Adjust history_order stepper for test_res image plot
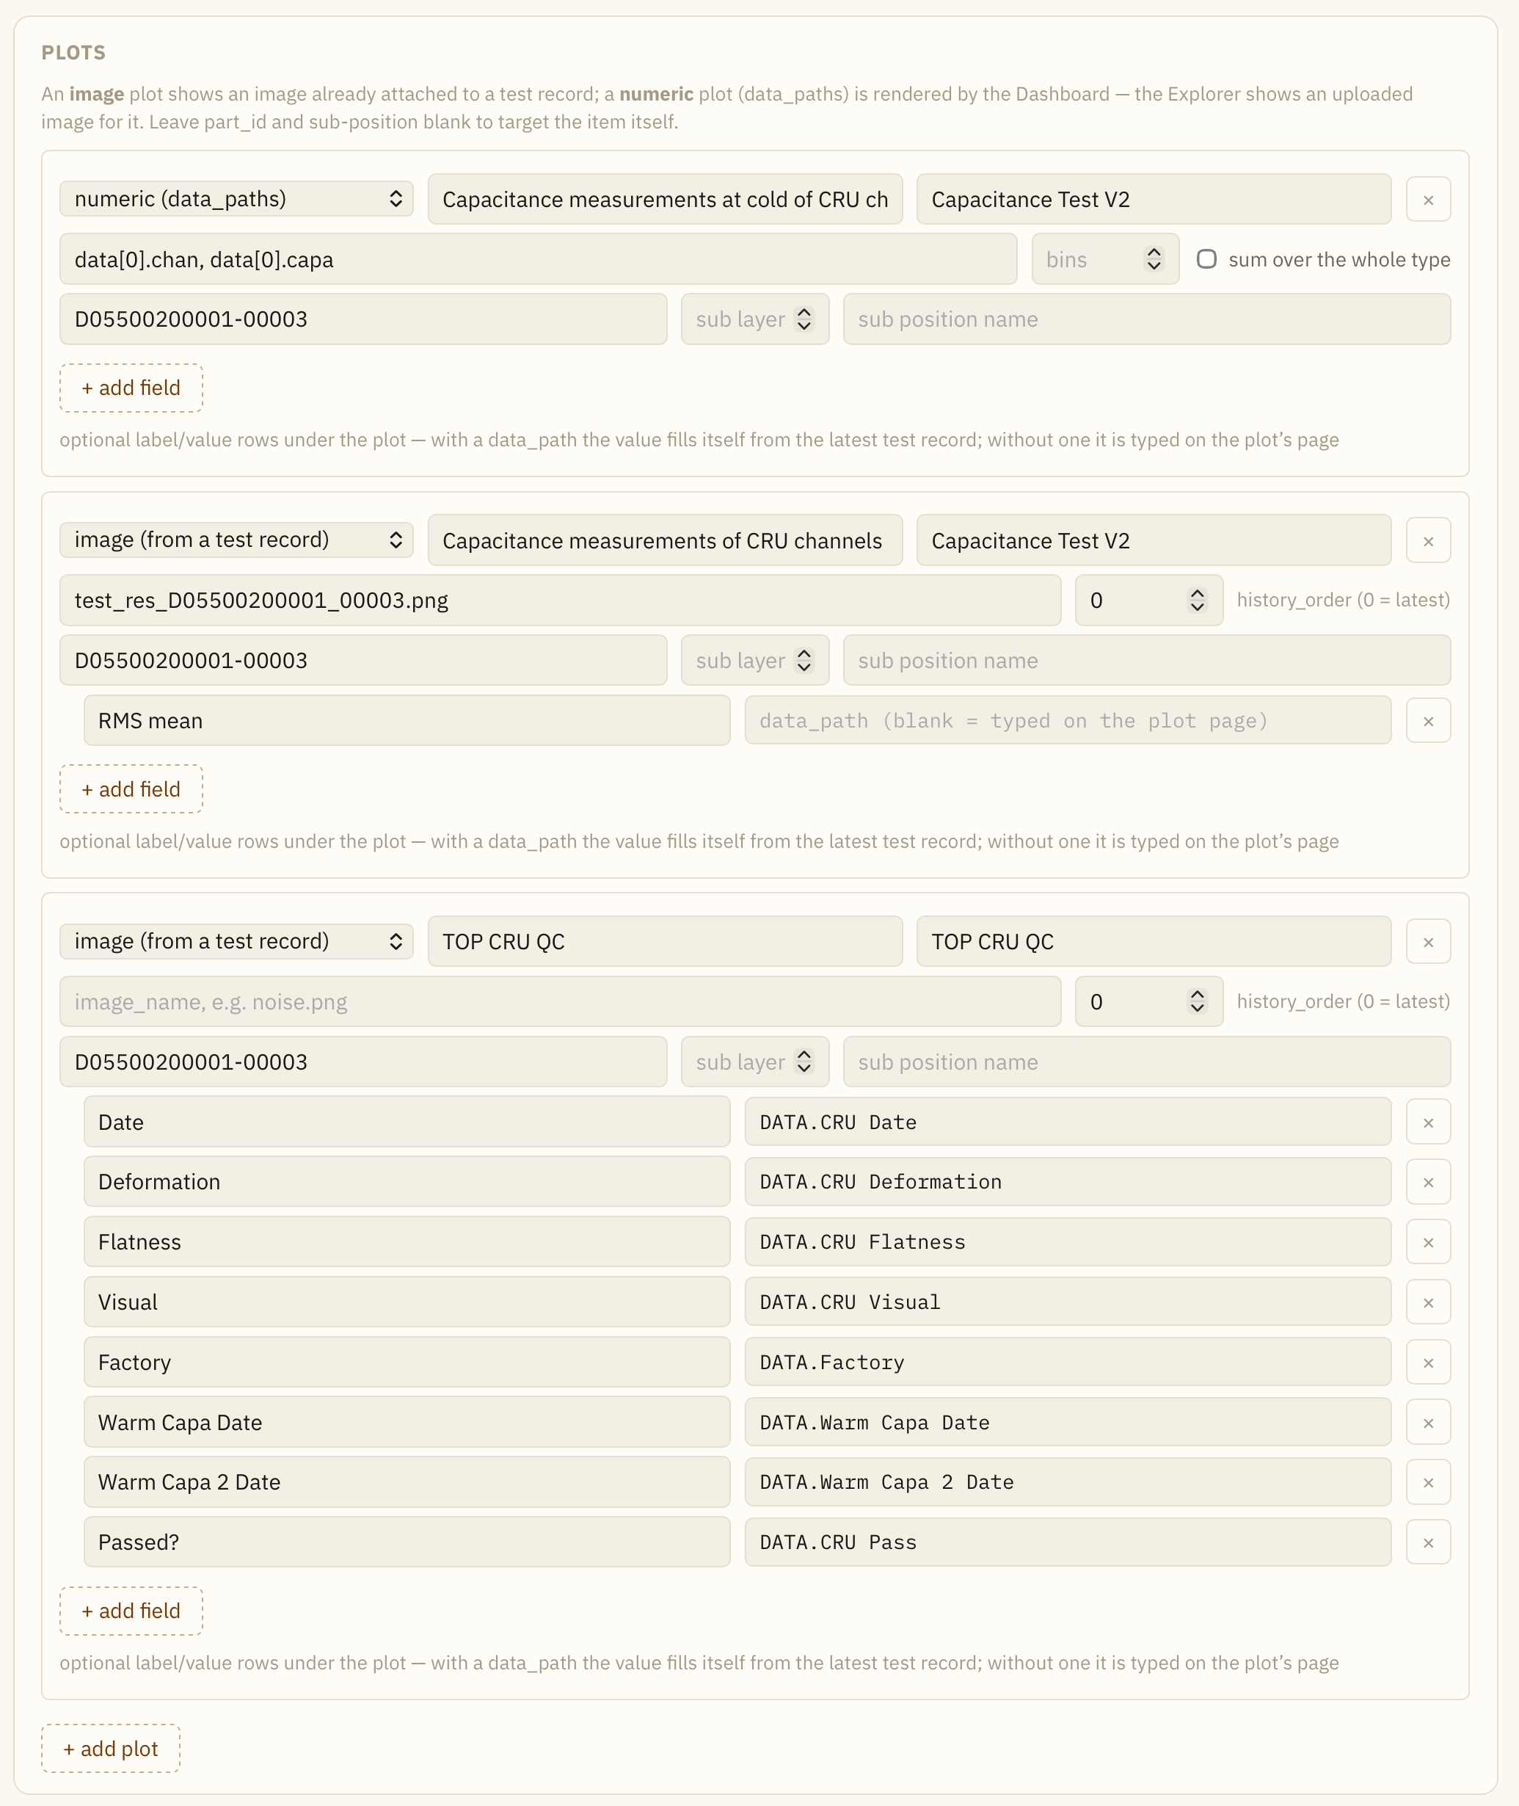The image size is (1519, 1806). (x=1197, y=600)
